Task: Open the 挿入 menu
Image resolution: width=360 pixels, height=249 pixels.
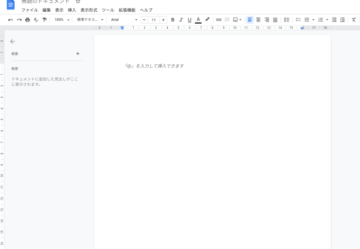Action: tap(72, 10)
